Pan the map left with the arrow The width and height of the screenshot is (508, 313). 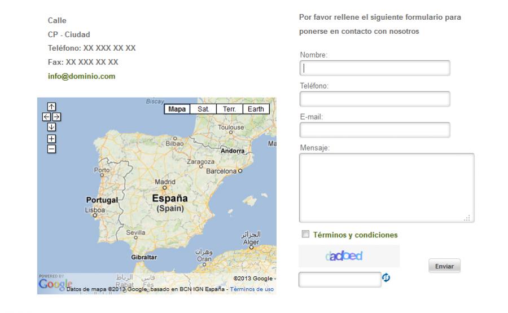(46, 117)
